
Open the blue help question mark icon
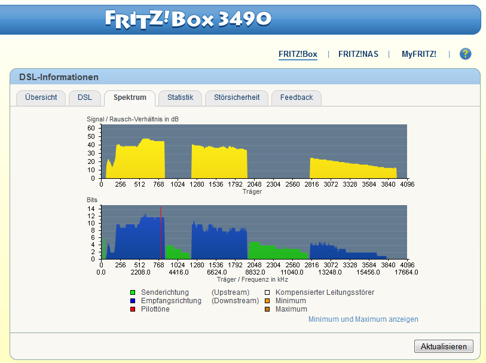click(465, 54)
